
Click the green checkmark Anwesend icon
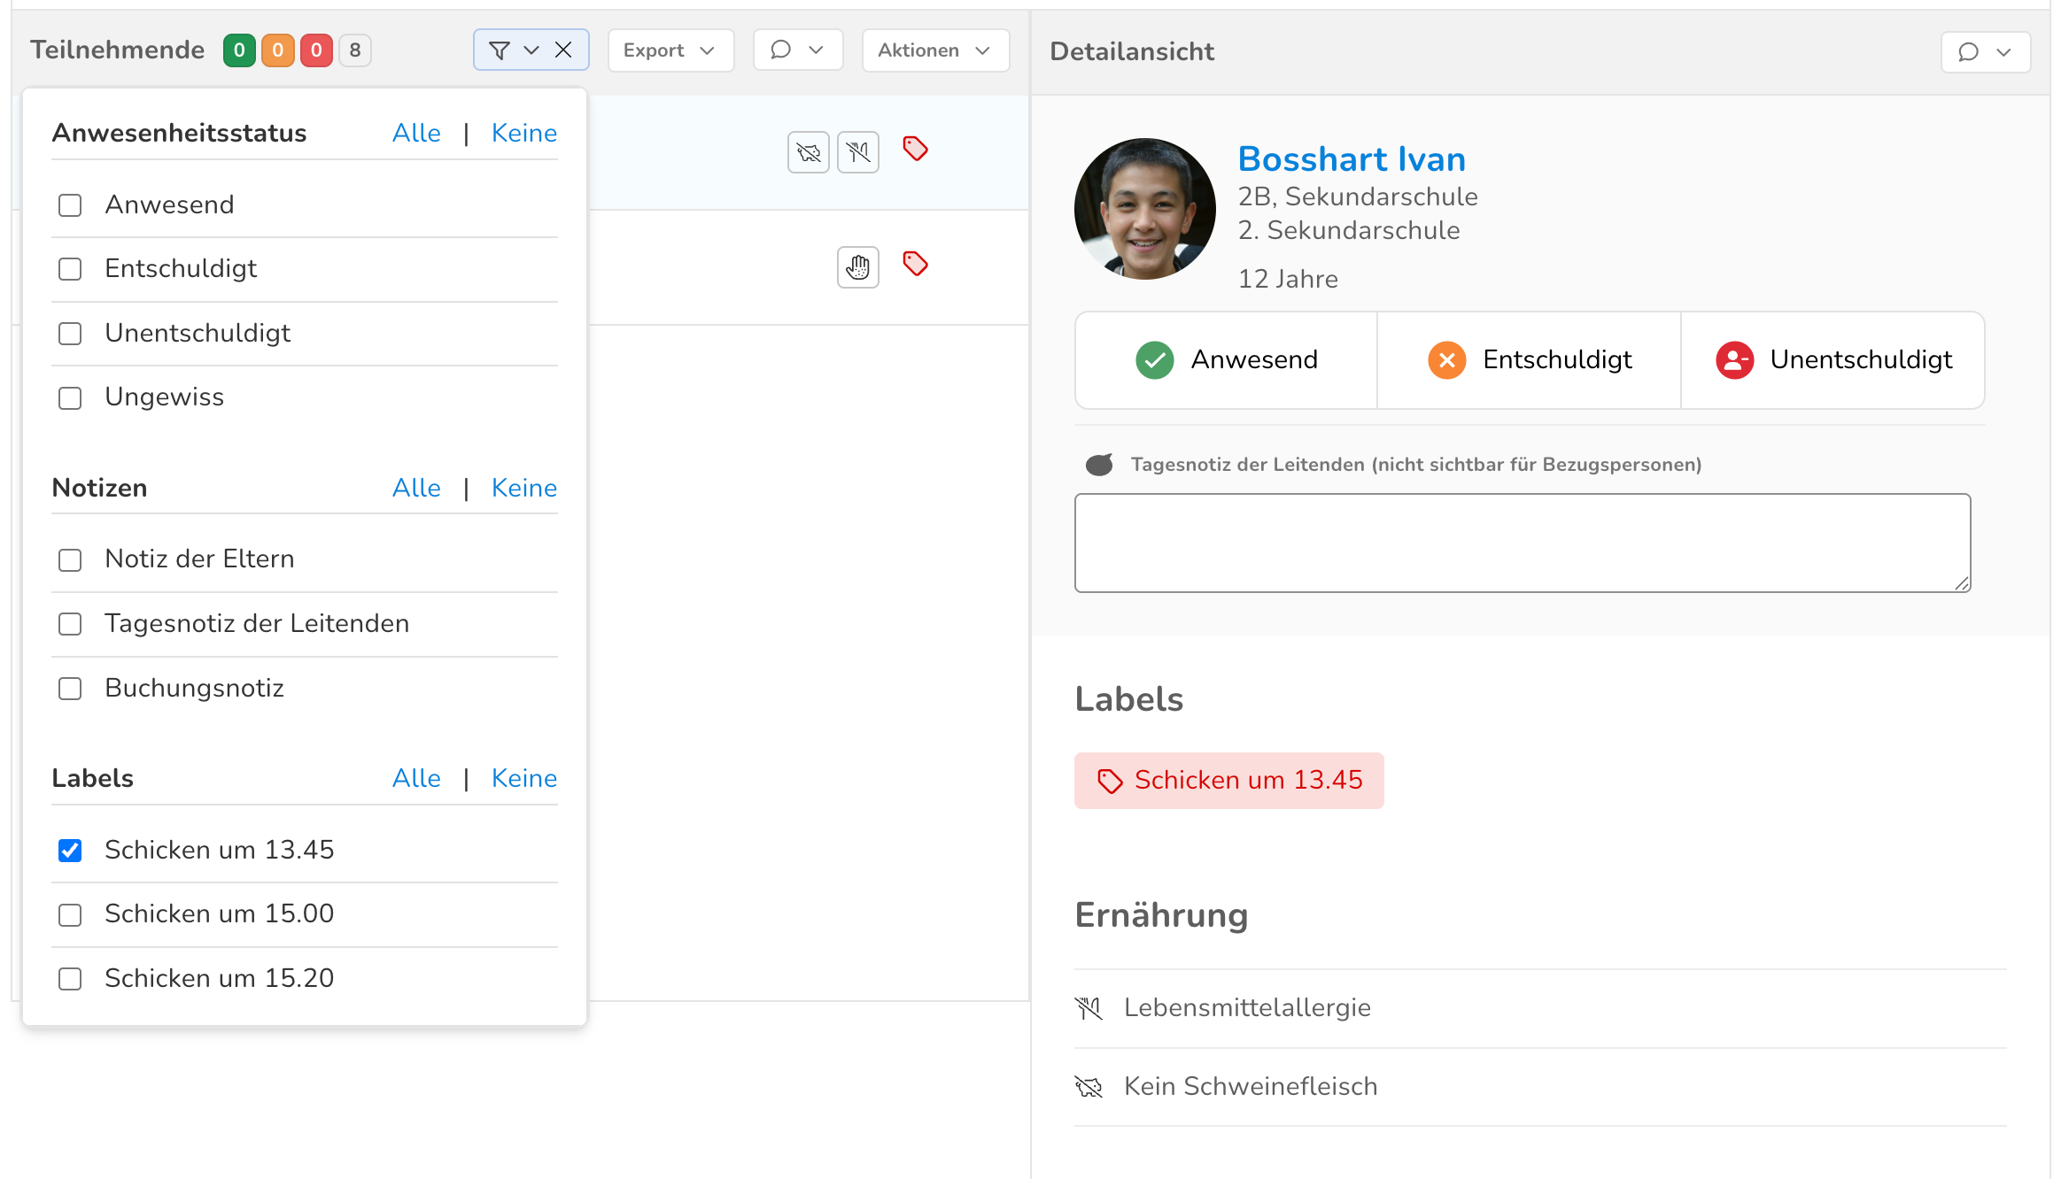1154,360
